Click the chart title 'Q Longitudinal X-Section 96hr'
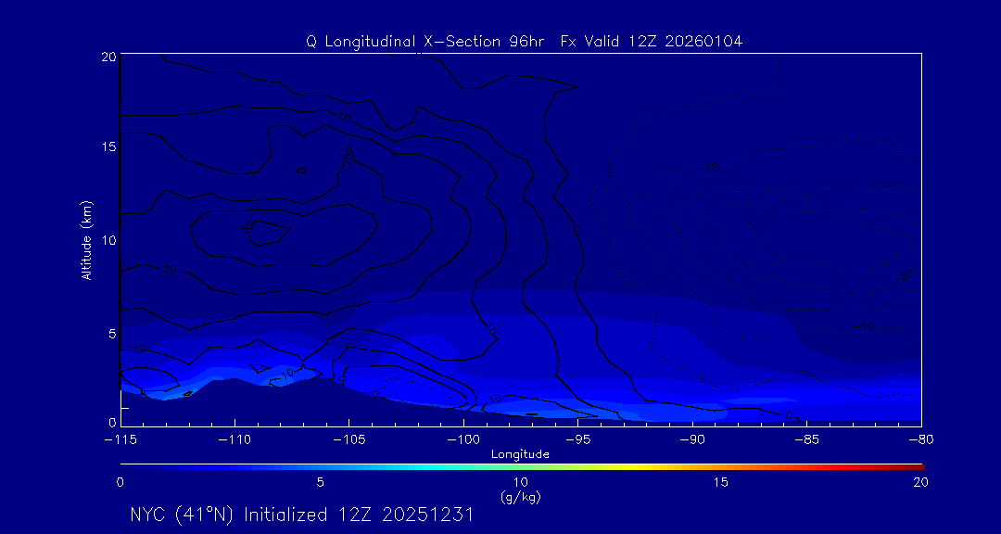The width and height of the screenshot is (1001, 534). (x=425, y=42)
